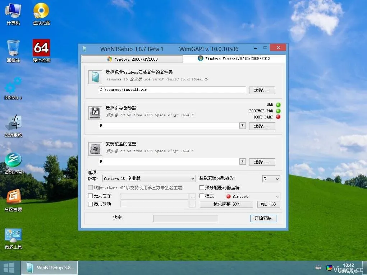Click the BOOTMGR PBR green status light

[278, 111]
